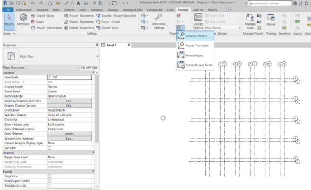
Task: Click Edit for System Color Schemes
Action: point(69,138)
